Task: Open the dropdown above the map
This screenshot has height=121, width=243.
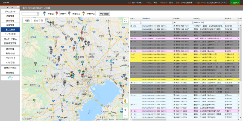Action: pyautogui.click(x=30, y=14)
